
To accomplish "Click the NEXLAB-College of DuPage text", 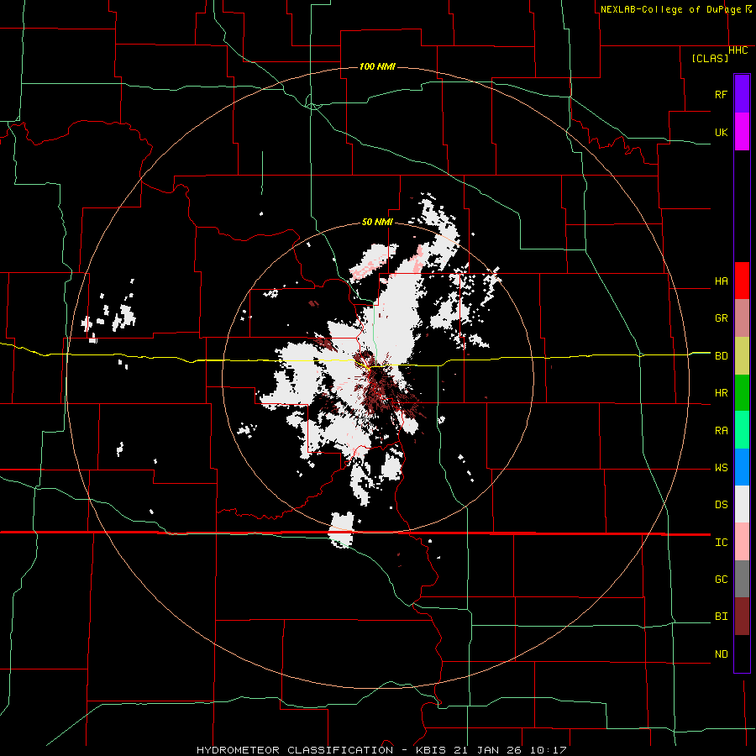I will tap(670, 9).
